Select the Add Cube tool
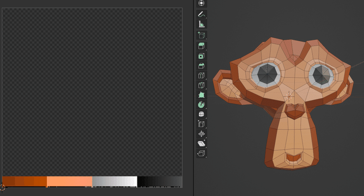The height and width of the screenshot is (196, 364). click(x=201, y=35)
